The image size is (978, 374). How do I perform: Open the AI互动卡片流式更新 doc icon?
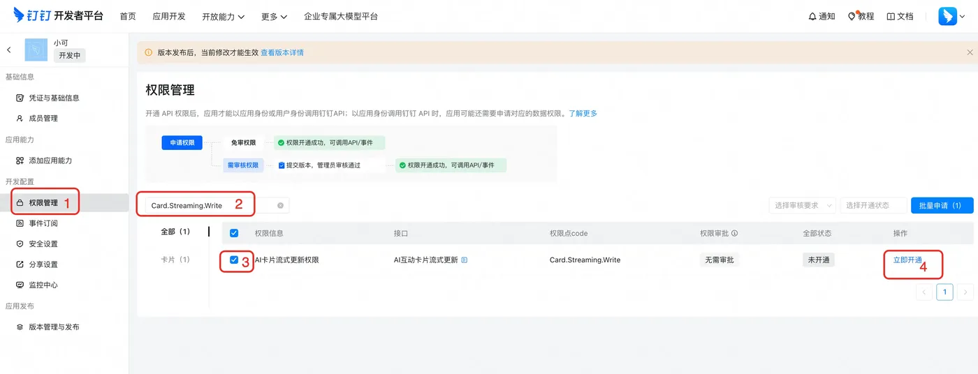[x=465, y=260]
